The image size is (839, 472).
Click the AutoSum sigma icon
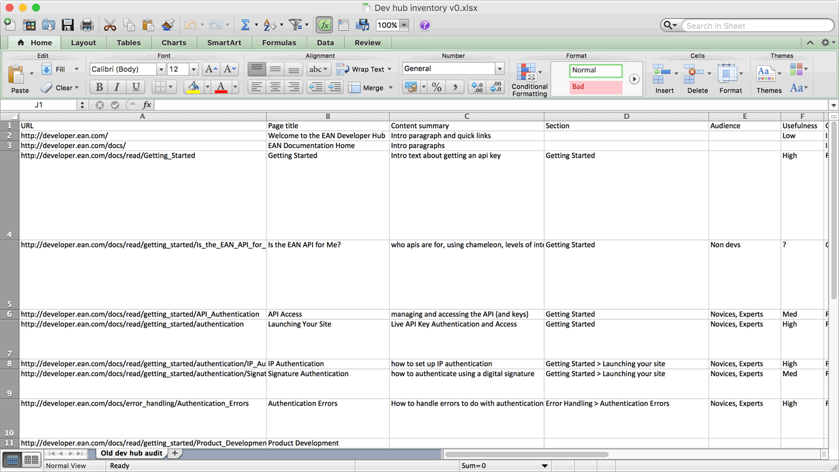(245, 25)
